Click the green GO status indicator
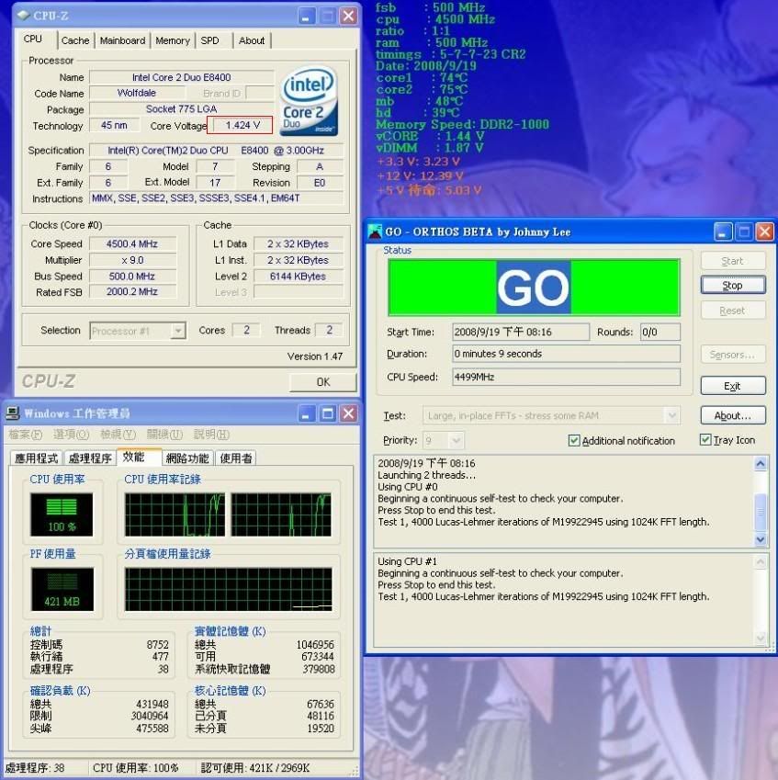The width and height of the screenshot is (778, 780). tap(534, 287)
